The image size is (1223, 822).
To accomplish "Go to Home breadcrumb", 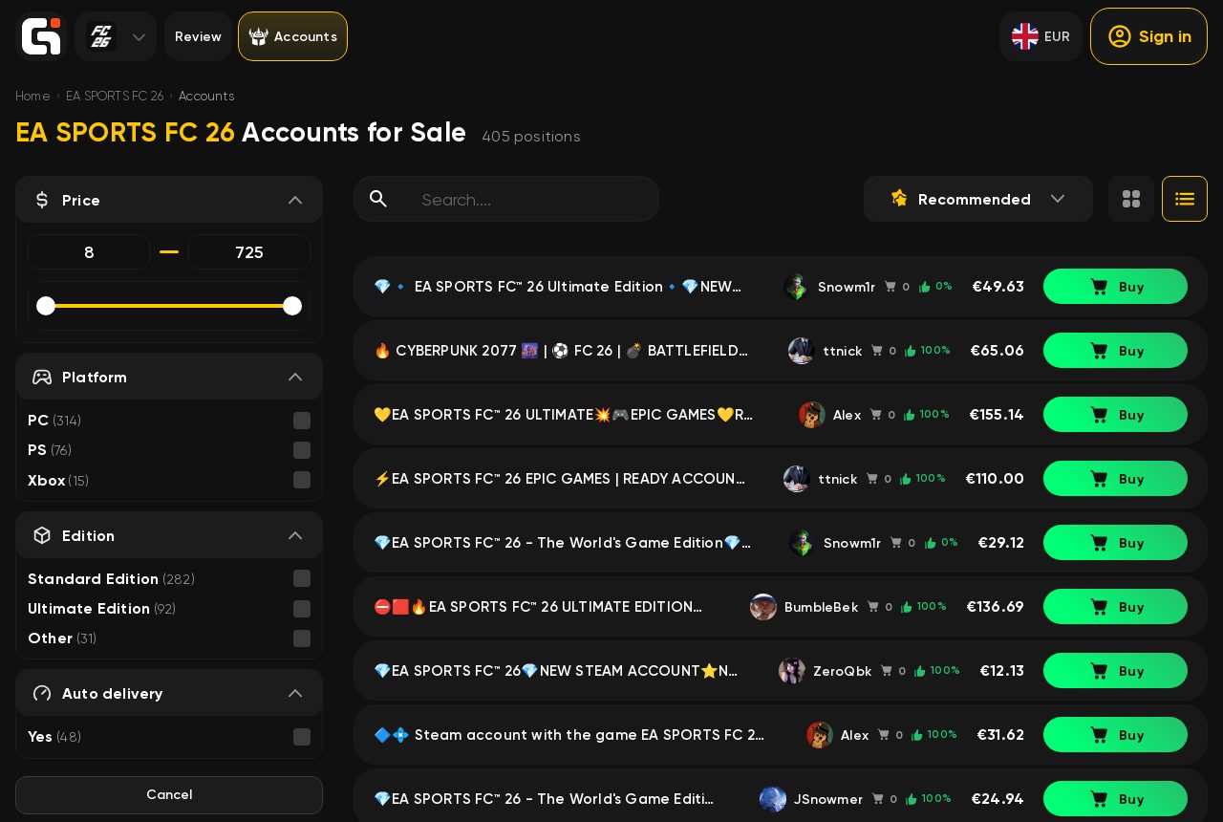I will point(32,97).
